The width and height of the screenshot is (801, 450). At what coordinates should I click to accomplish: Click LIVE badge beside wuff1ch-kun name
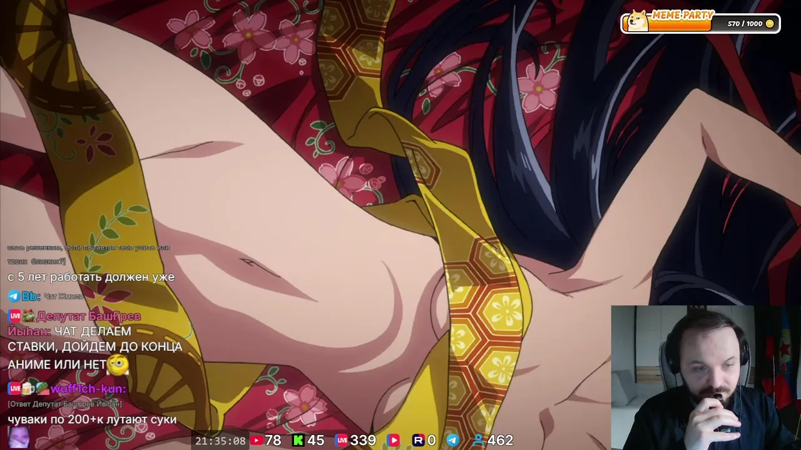pos(14,389)
